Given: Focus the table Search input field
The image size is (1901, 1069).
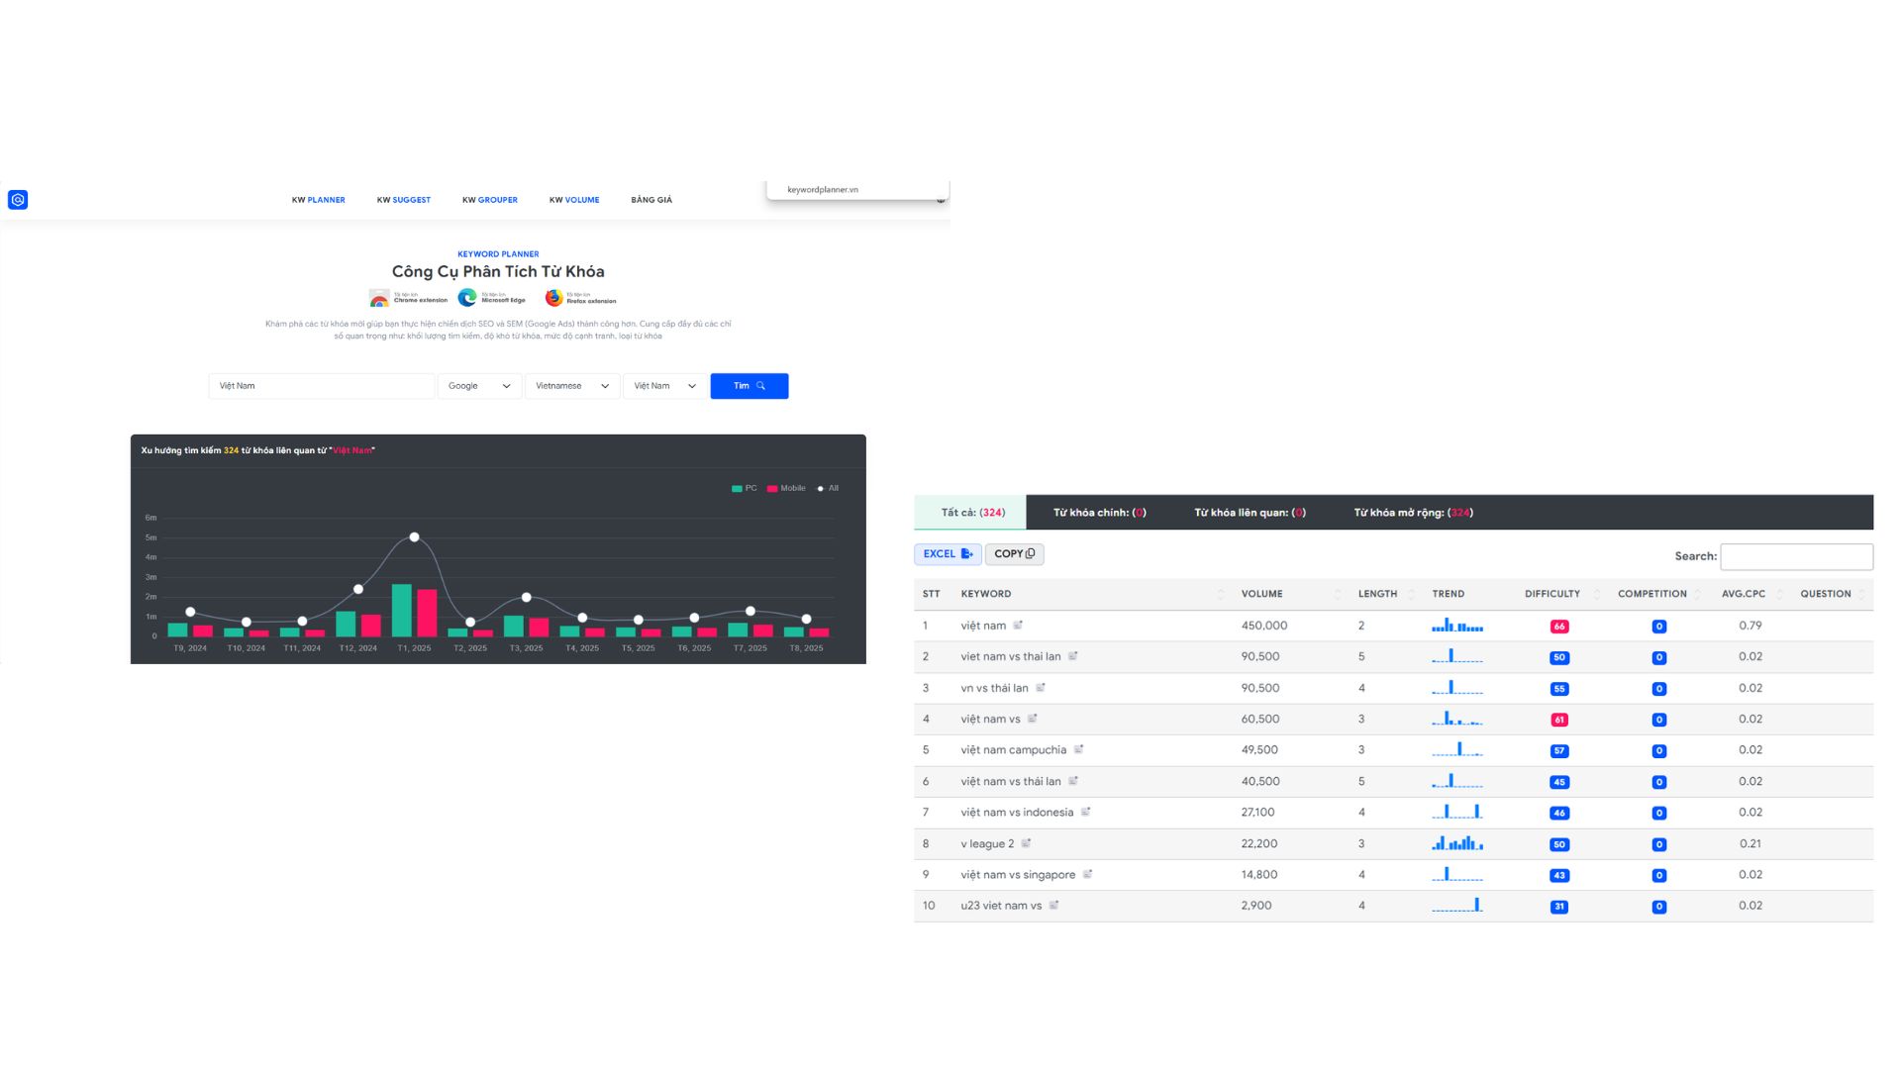Looking at the screenshot, I should [1796, 556].
